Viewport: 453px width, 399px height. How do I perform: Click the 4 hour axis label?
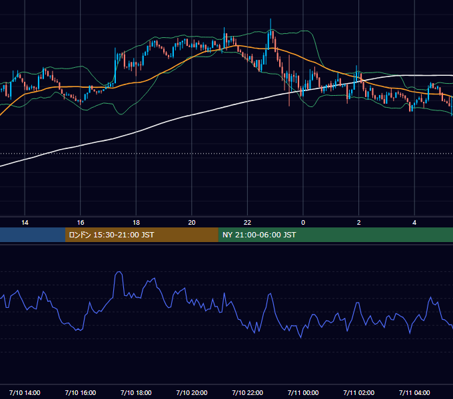coord(414,223)
